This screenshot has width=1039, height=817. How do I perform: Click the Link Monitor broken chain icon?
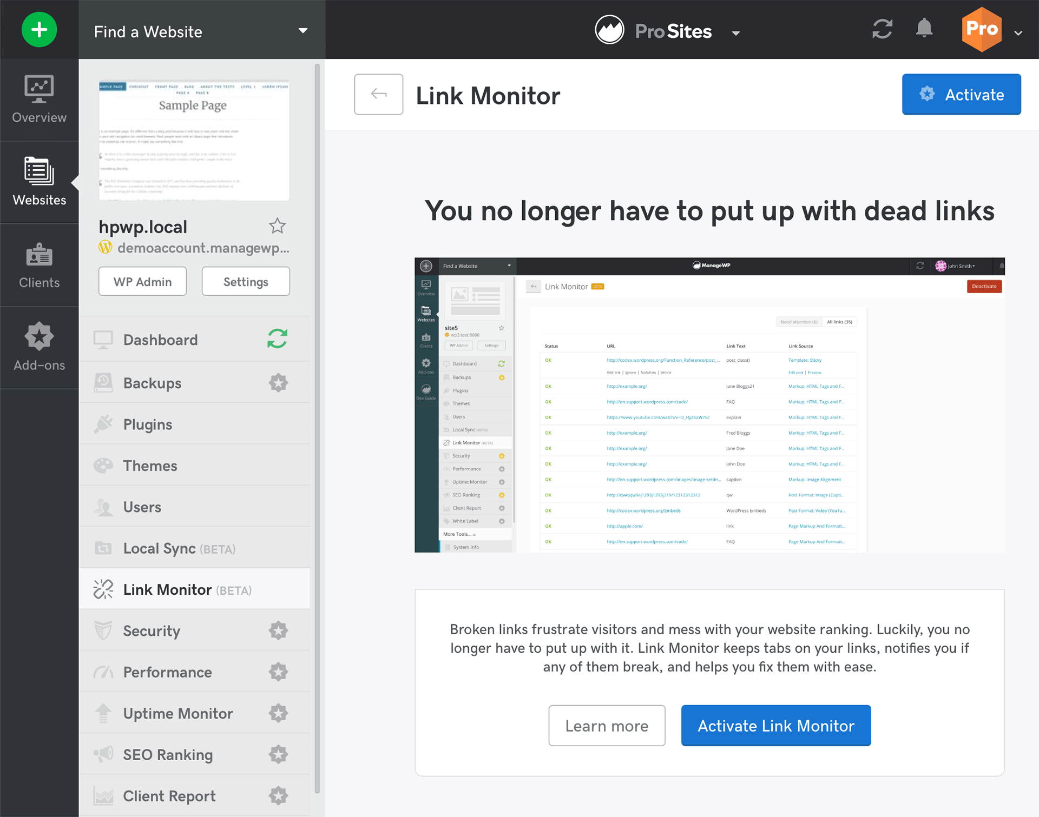point(103,589)
